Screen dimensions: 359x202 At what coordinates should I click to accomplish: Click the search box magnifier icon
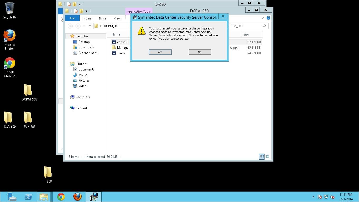[264, 26]
